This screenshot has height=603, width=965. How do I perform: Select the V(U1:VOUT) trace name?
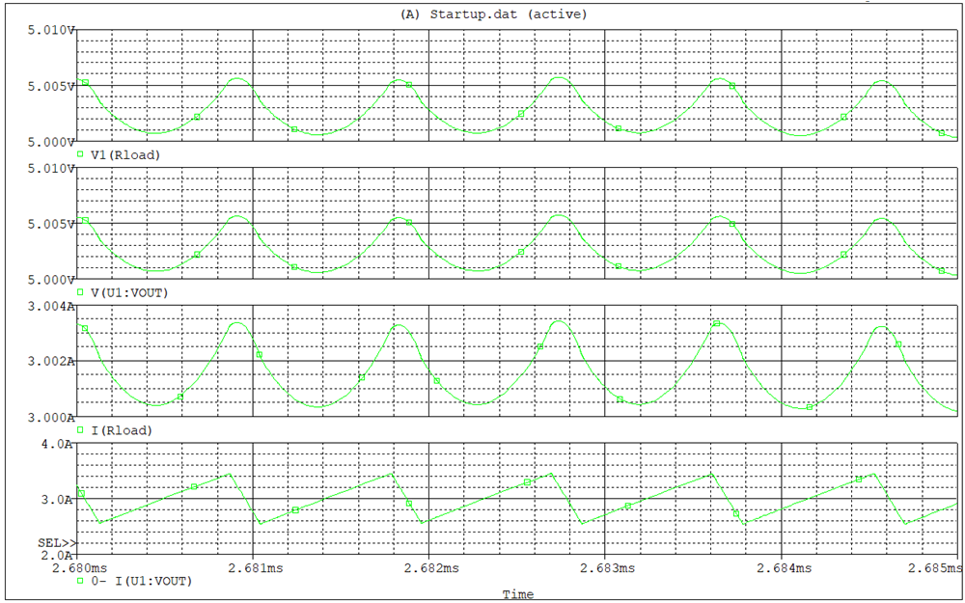point(129,291)
